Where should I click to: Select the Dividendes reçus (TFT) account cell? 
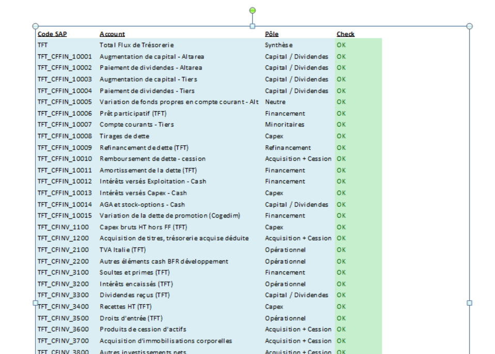click(x=134, y=295)
